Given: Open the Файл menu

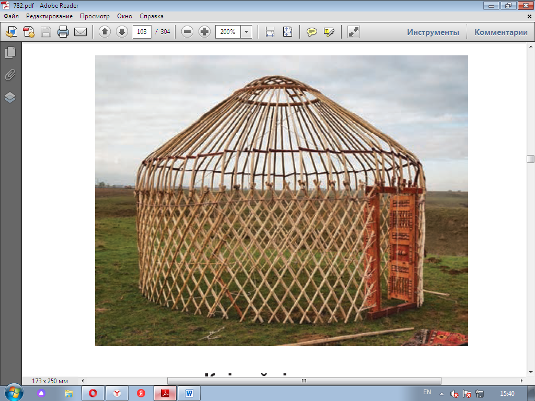Looking at the screenshot, I should pos(11,16).
